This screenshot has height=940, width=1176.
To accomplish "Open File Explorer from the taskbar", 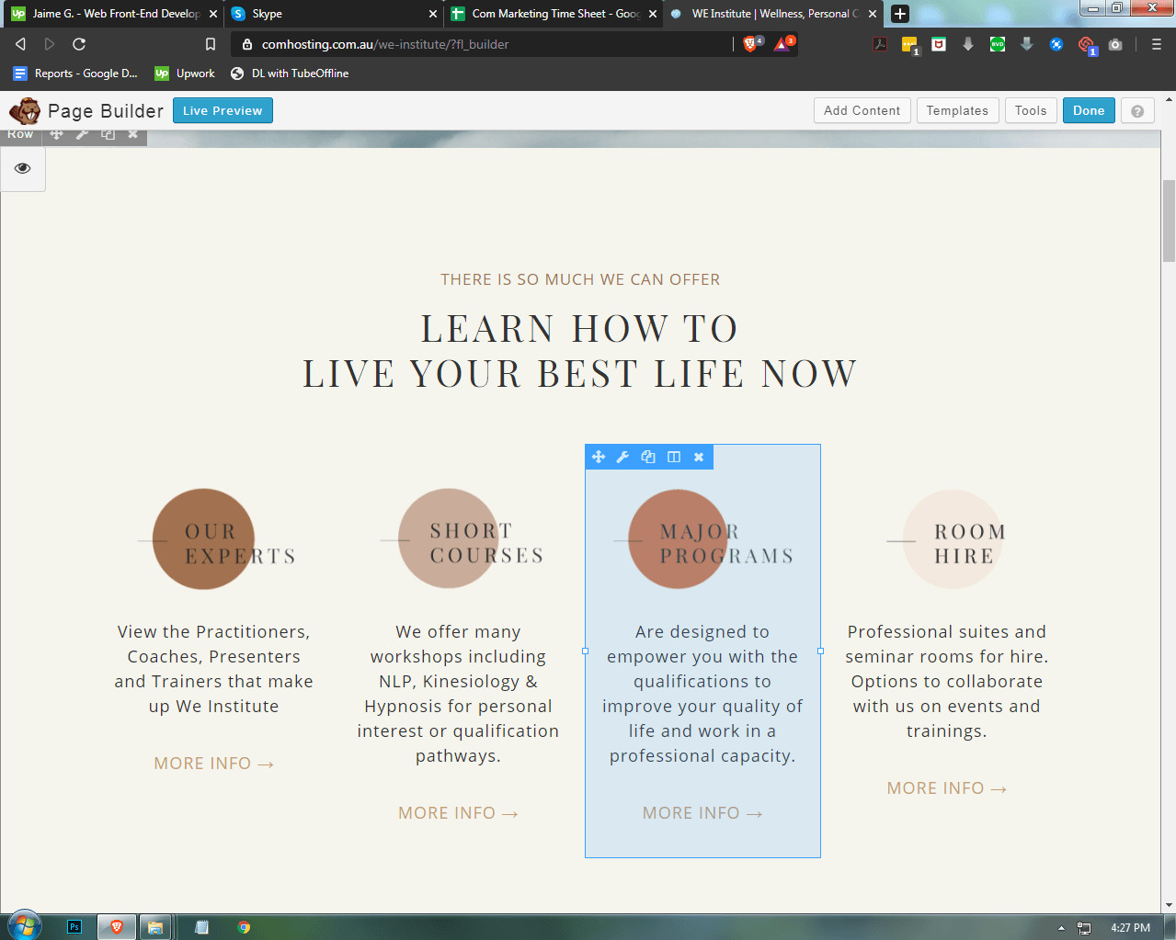I will (x=155, y=927).
